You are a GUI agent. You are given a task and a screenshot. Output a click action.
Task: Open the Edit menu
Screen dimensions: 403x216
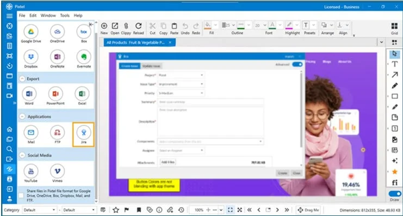(x=33, y=15)
